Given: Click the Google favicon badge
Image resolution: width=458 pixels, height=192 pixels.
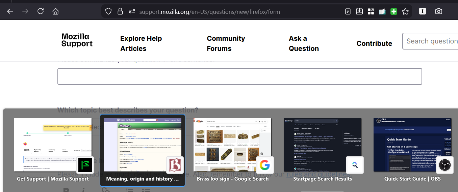Looking at the screenshot, I should pyautogui.click(x=265, y=165).
